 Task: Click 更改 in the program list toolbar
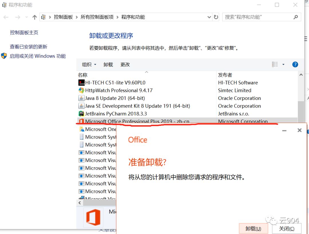pos(125,64)
